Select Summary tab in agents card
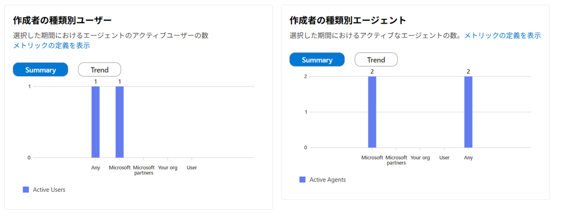564x213 pixels. [317, 60]
